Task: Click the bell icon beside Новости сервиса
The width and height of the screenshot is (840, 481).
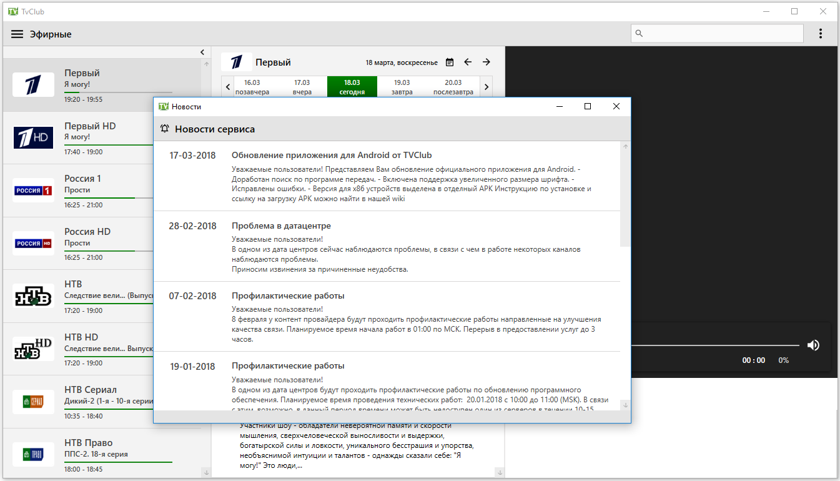Action: coord(165,129)
